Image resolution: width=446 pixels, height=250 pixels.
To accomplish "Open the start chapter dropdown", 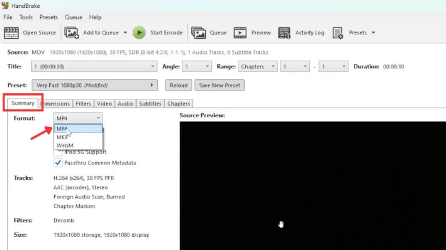I will pyautogui.click(x=295, y=67).
